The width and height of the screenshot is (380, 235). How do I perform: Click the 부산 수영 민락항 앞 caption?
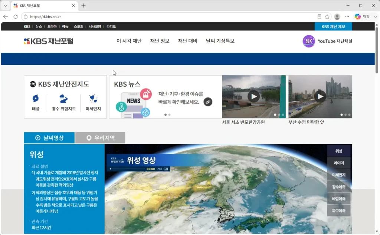tap(306, 122)
